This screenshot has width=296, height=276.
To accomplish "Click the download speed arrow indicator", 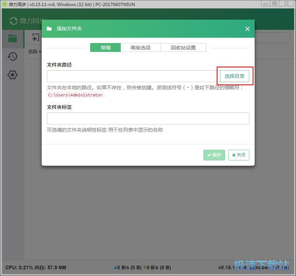I will [x=116, y=267].
